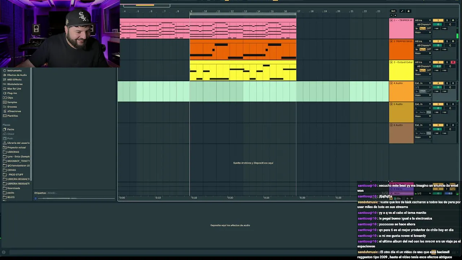462x260 pixels.
Task: Set 5 Audio monitor to Auto
Action: 423,112
